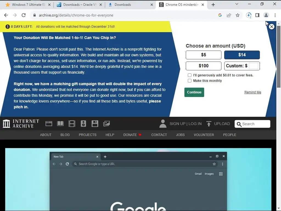The image size is (281, 211).
Task: Click the warning exclamation icon in banner
Action: [7, 27]
